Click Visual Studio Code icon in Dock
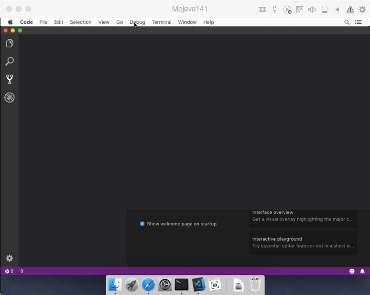 198,284
